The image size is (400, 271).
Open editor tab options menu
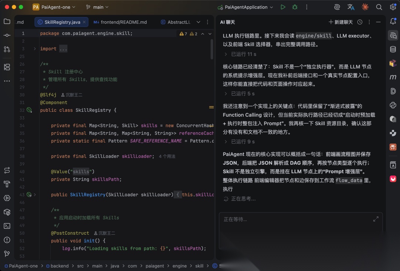tap(207, 22)
